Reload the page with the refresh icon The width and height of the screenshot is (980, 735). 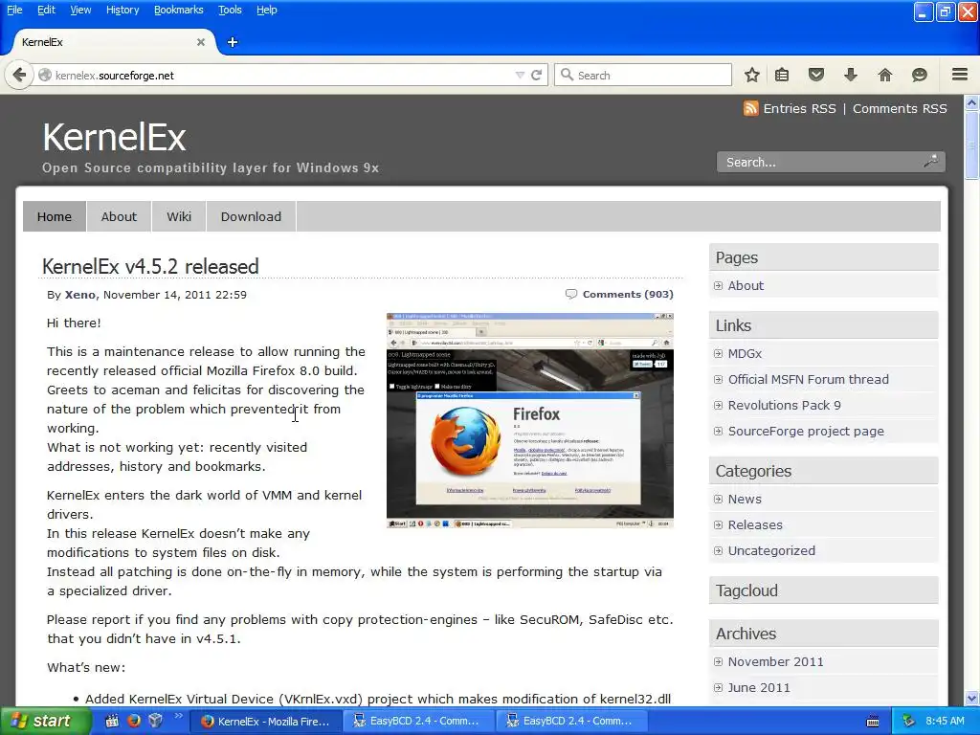pyautogui.click(x=536, y=75)
